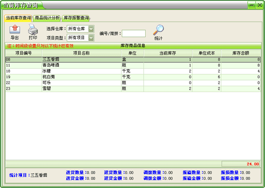This screenshot has height=188, width=265.
Task: Select the 青岛啤酒 row
Action: click(x=133, y=65)
